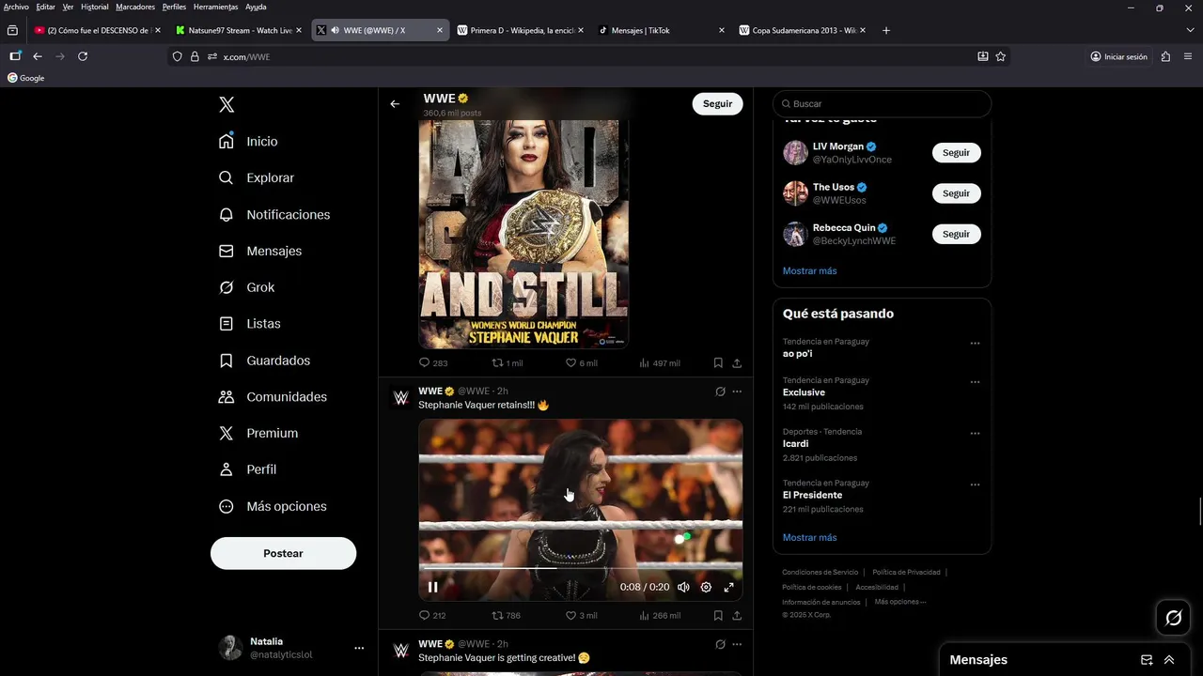The image size is (1203, 676).
Task: Click Mostrar más under trends
Action: 809,537
